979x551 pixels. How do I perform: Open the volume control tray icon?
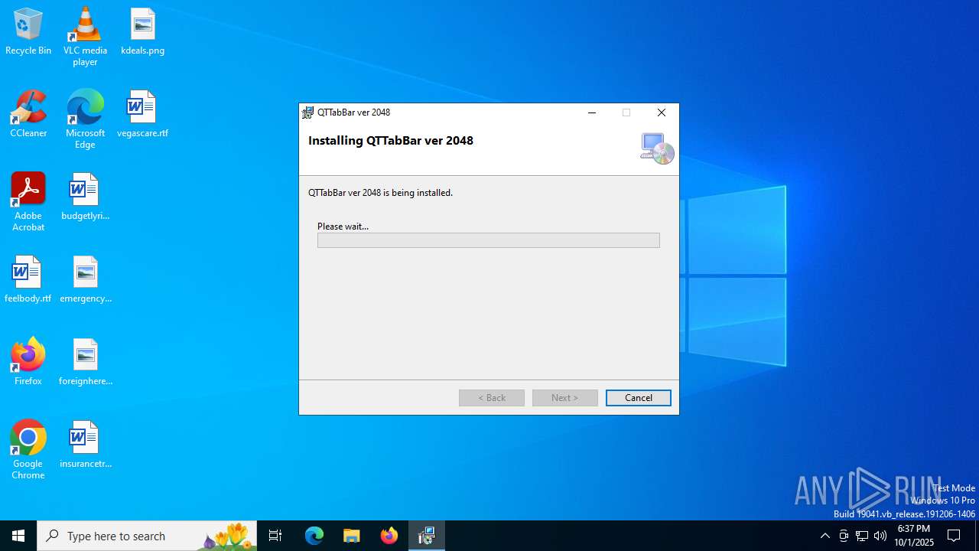point(880,536)
